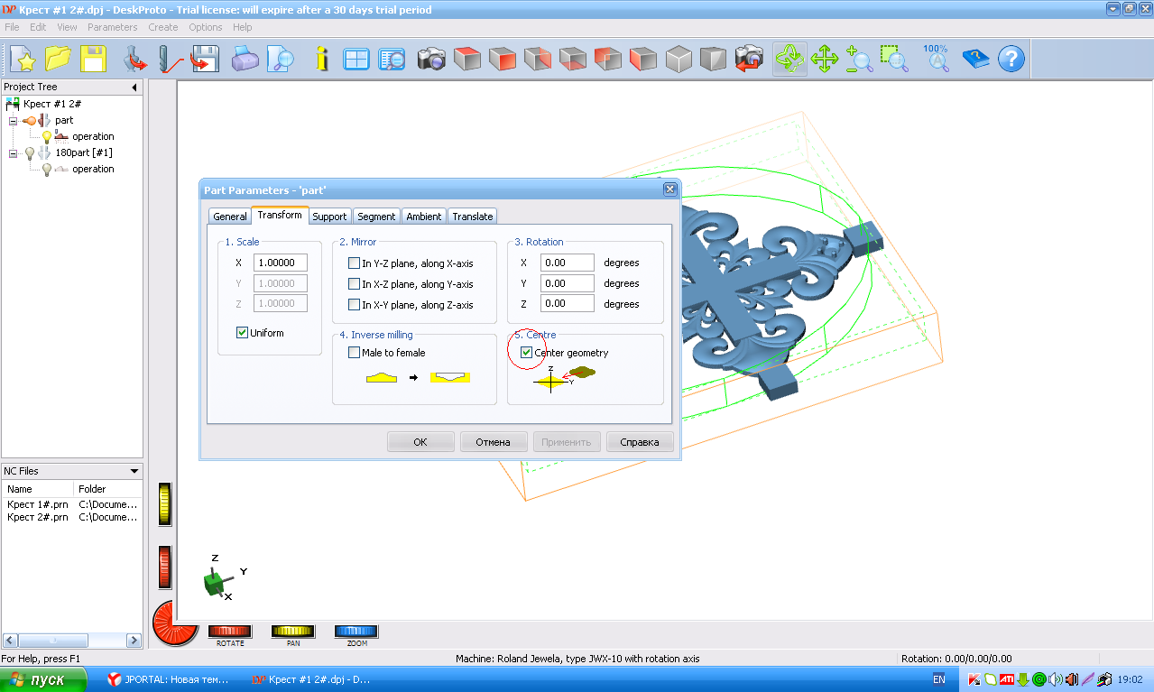The width and height of the screenshot is (1154, 692).
Task: Switch to the Segment tab
Action: click(376, 217)
